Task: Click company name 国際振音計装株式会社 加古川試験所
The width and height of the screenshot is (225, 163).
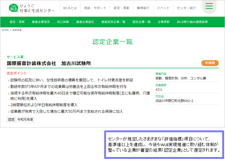Action: coord(49,63)
